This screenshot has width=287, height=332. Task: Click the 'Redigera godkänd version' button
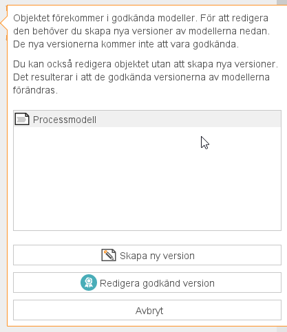click(x=147, y=283)
